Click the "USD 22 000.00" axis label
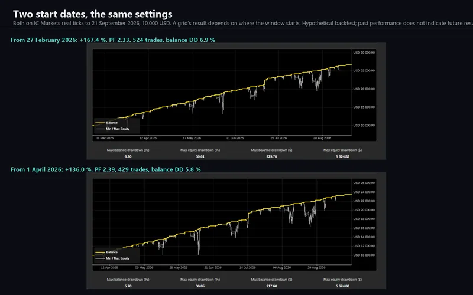This screenshot has height=295, width=473. [364, 201]
